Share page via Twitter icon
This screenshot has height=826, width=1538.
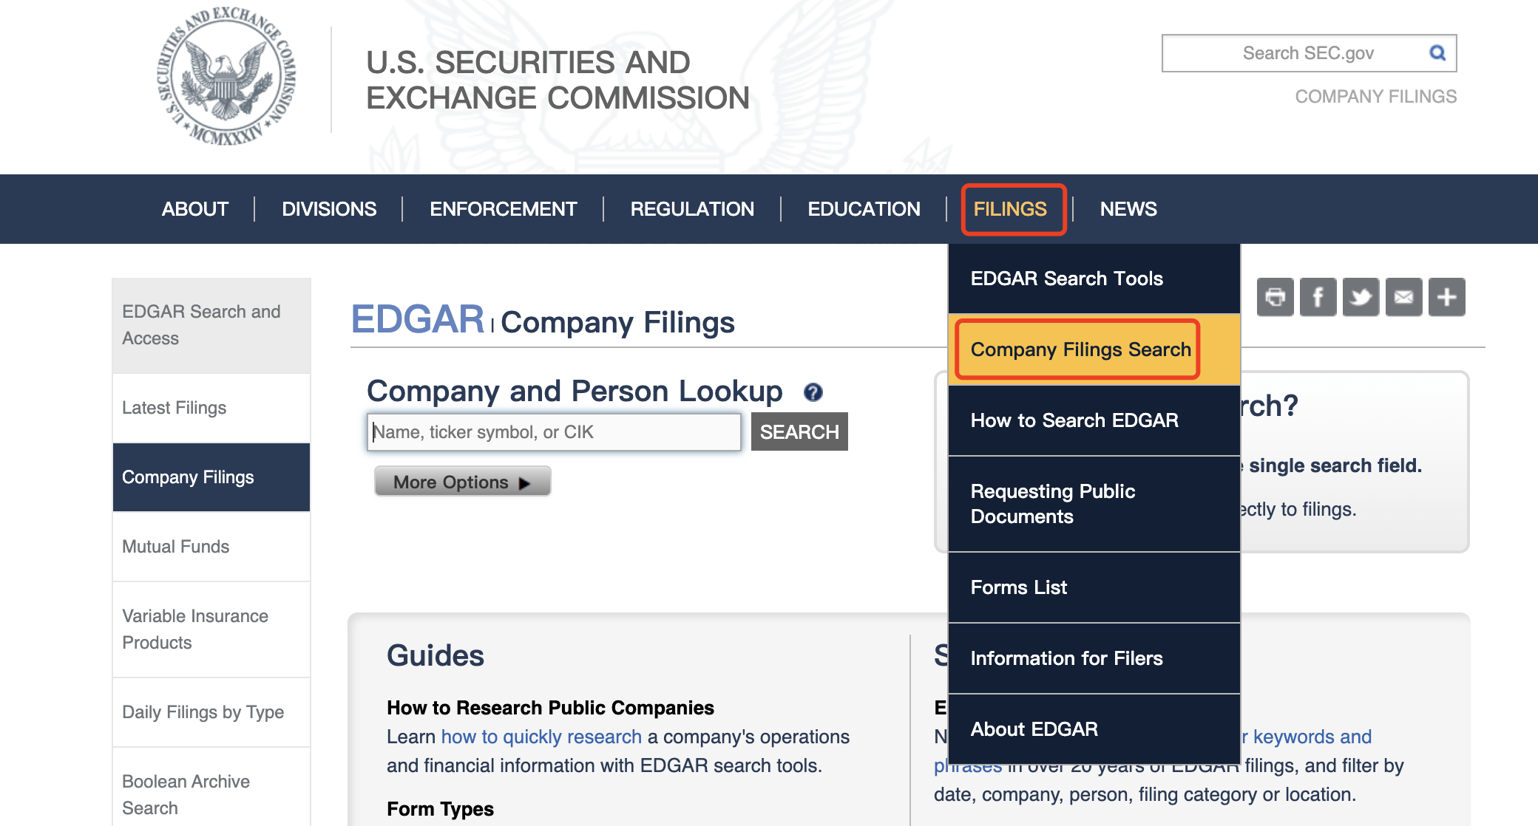point(1361,297)
